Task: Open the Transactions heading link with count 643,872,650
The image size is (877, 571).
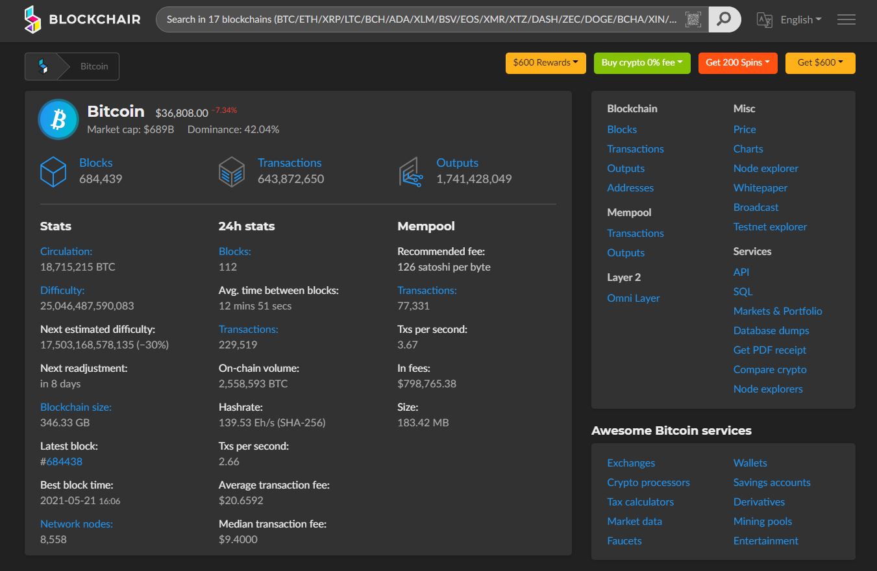Action: (x=290, y=163)
